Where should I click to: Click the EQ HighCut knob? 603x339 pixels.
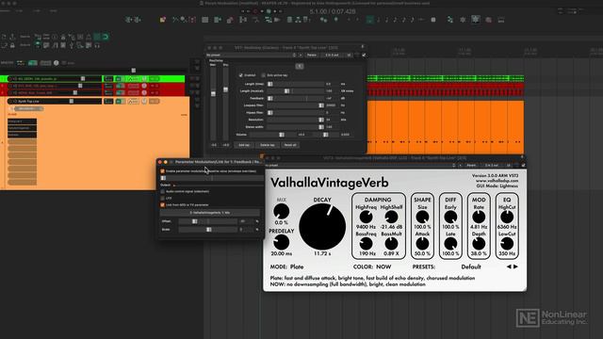pyautogui.click(x=507, y=217)
